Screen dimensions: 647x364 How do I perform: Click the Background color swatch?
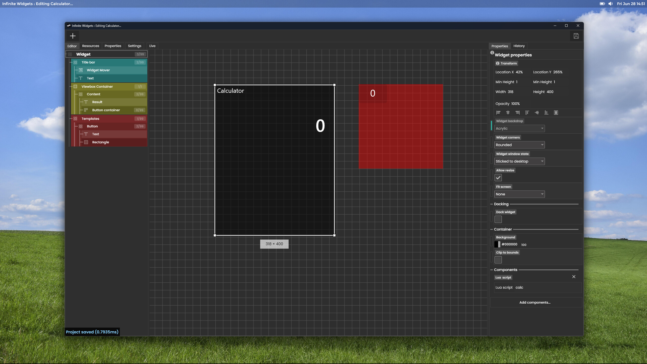[x=497, y=244]
